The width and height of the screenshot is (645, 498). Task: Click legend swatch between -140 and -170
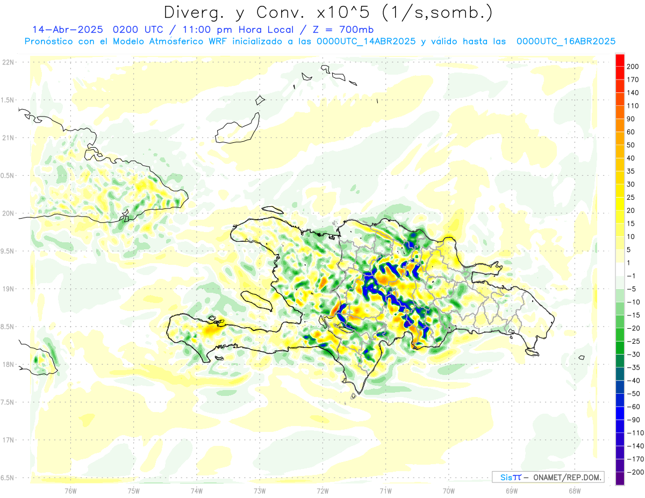620,452
